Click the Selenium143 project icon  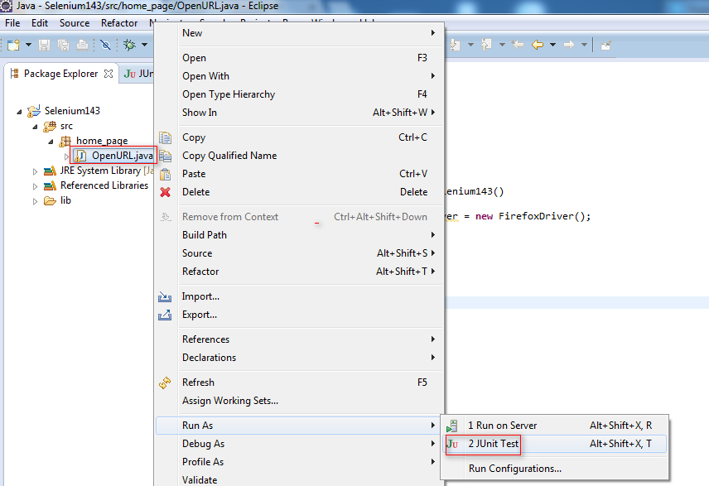(x=34, y=111)
